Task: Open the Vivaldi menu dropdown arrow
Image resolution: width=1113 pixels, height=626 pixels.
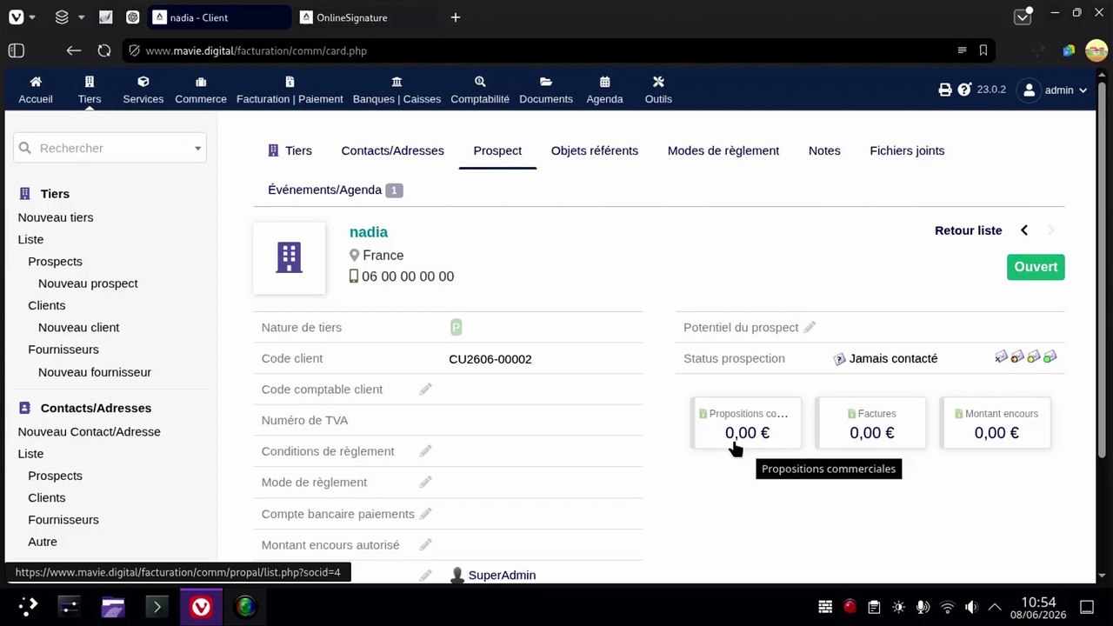Action: 32,17
